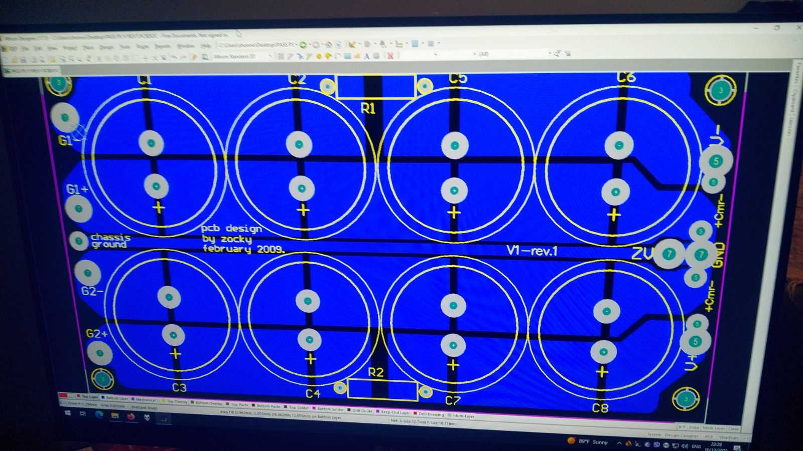Expand the Grids dropdown arrow
Screen dimensions: 803x451
click(439, 43)
